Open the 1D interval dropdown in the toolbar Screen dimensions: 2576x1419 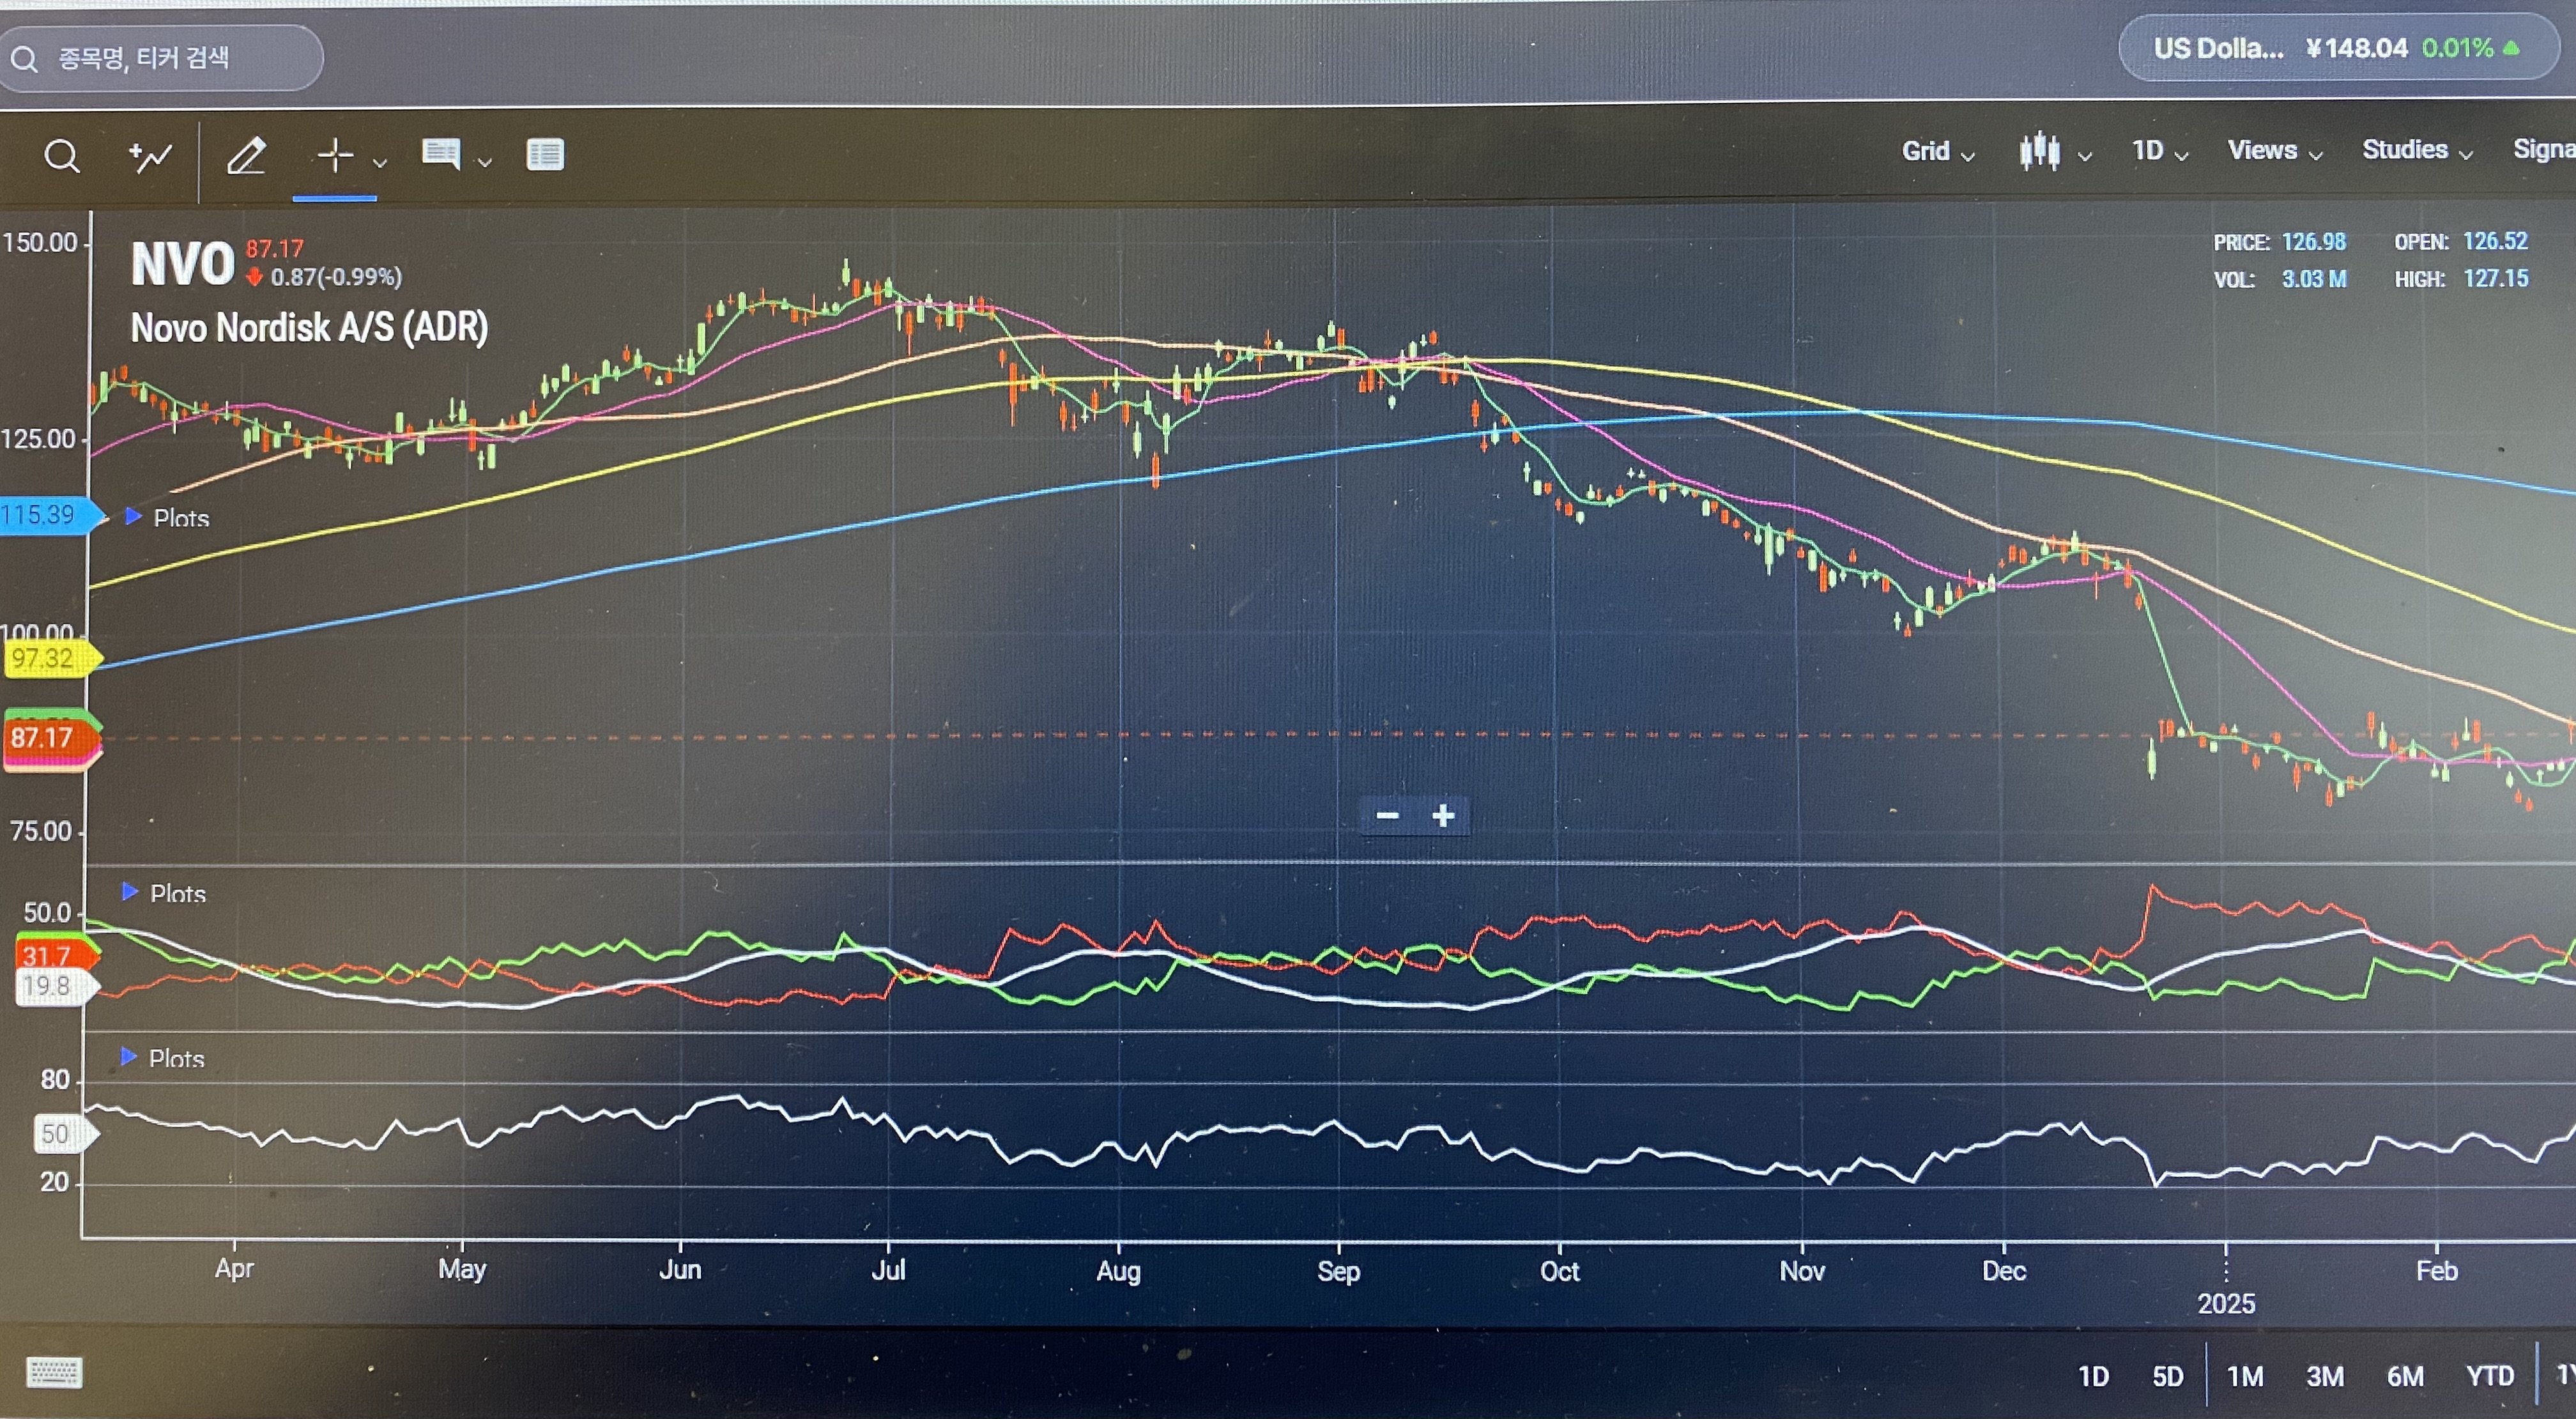pos(2160,151)
